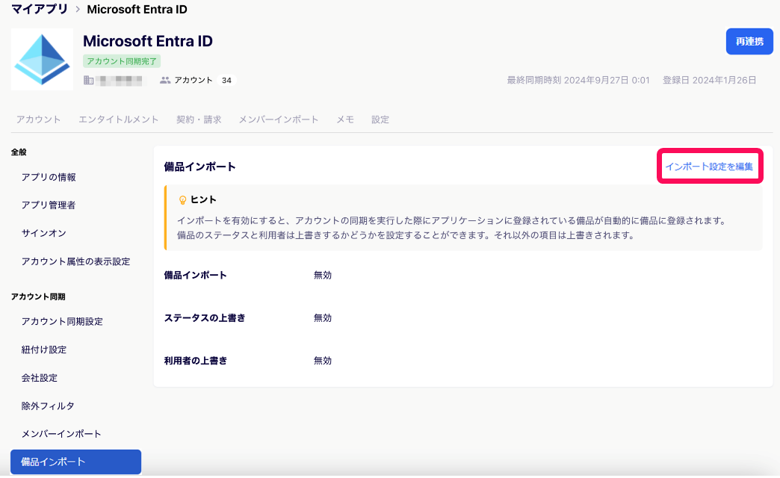The image size is (780, 478).
Task: Click the Microsoft Entra ID breadcrumb item
Action: pos(137,10)
